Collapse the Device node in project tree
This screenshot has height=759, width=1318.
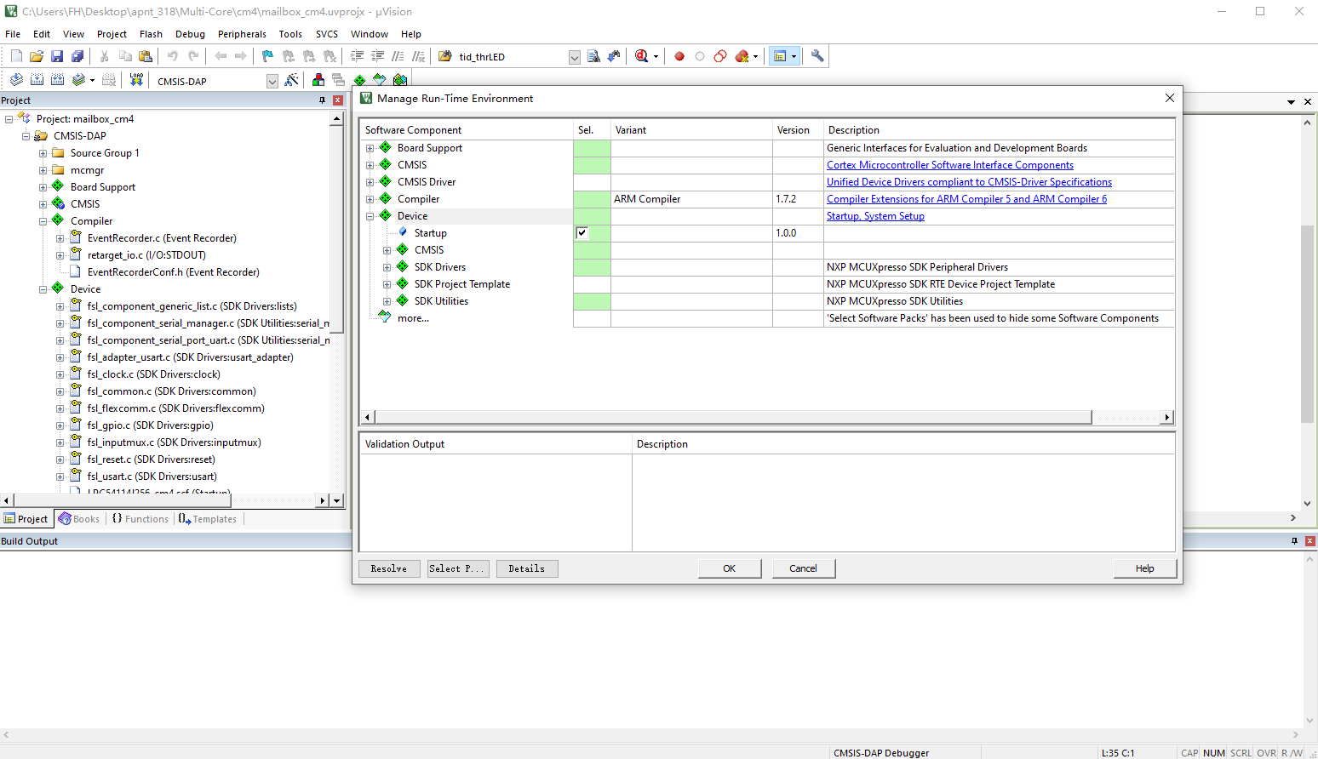tap(43, 289)
